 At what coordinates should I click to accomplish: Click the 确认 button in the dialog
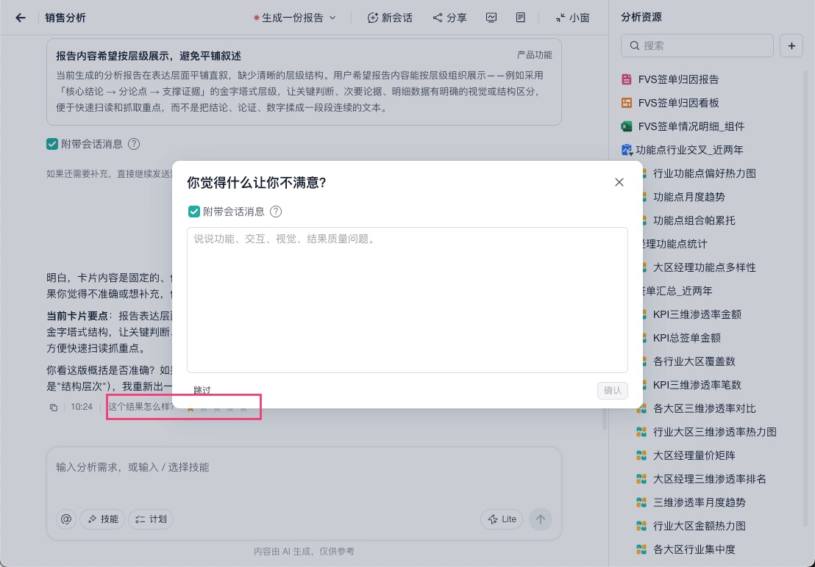point(612,390)
